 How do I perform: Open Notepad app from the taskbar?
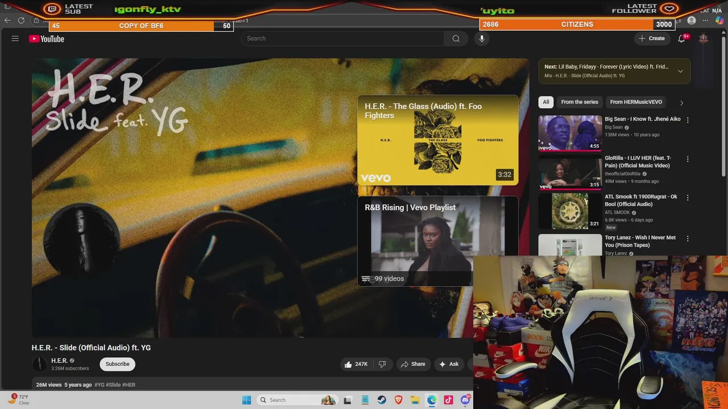365,400
